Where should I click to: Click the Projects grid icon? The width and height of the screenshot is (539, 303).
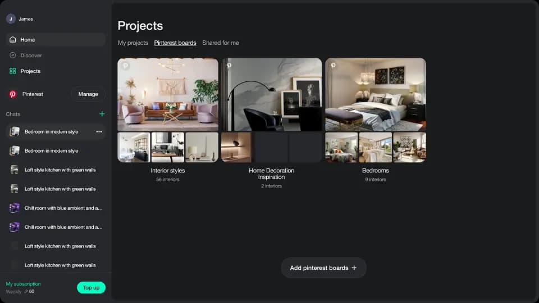(x=13, y=71)
